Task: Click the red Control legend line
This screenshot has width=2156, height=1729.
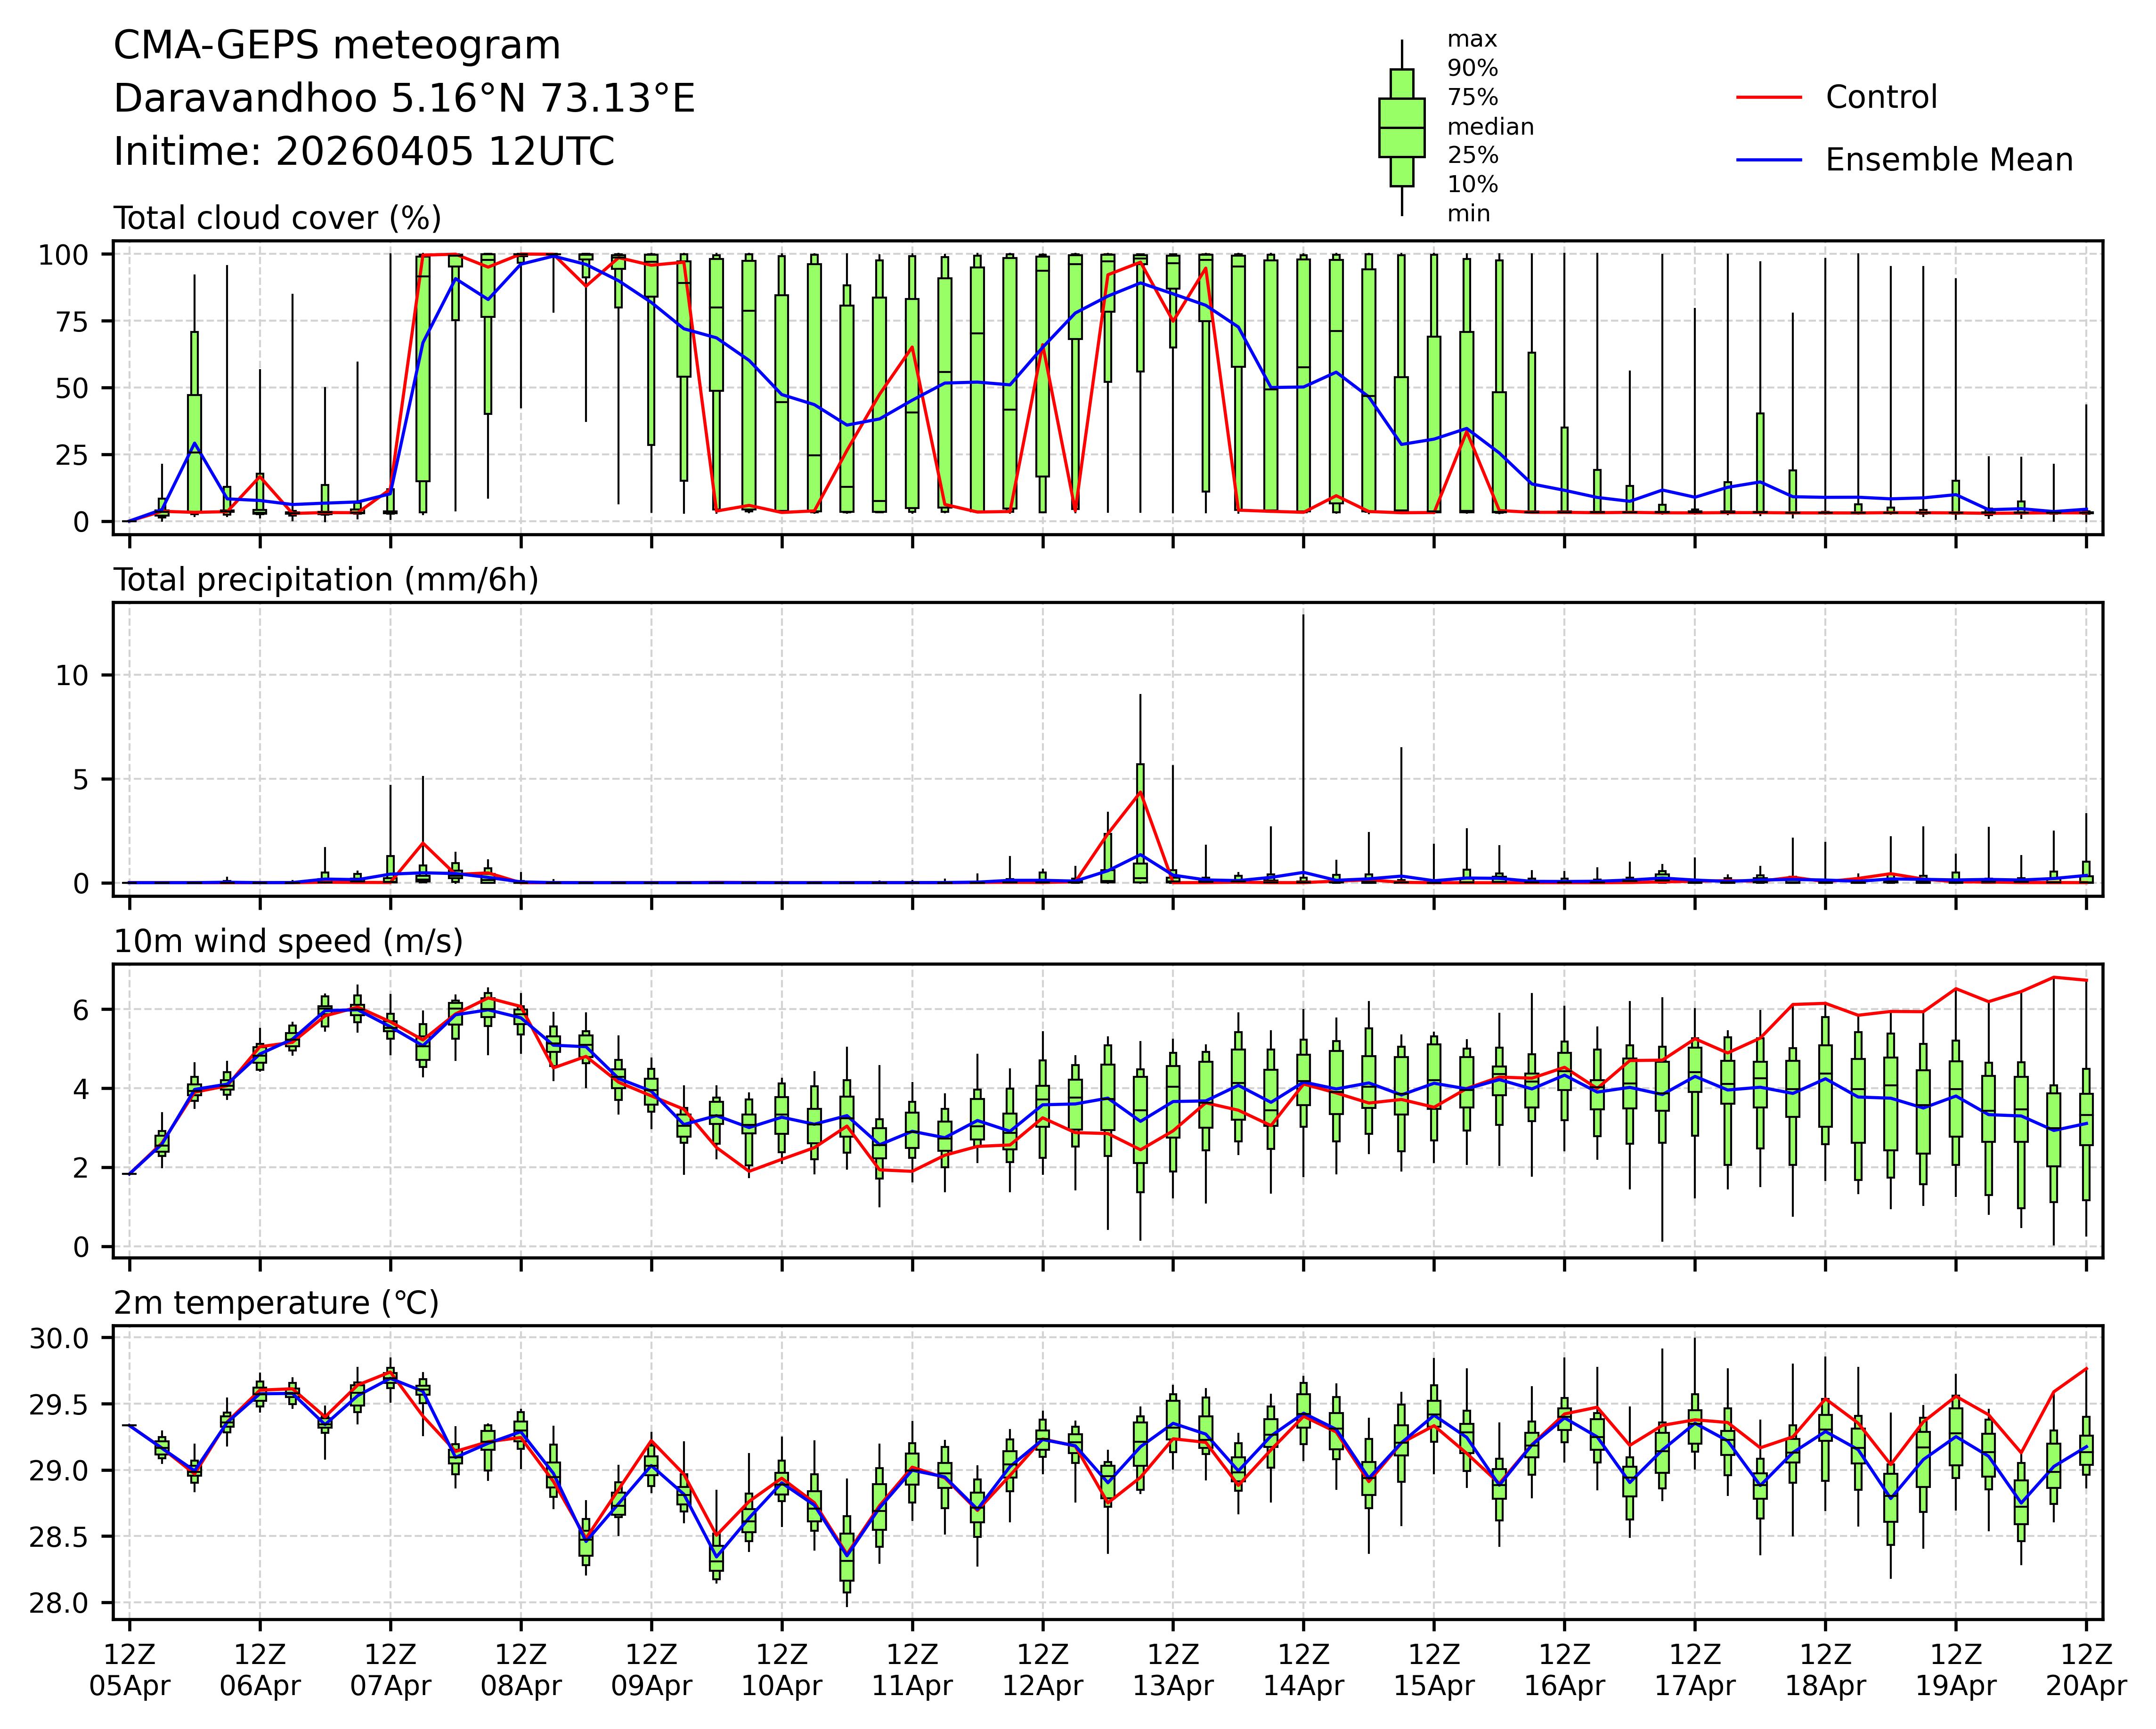Action: 1768,98
